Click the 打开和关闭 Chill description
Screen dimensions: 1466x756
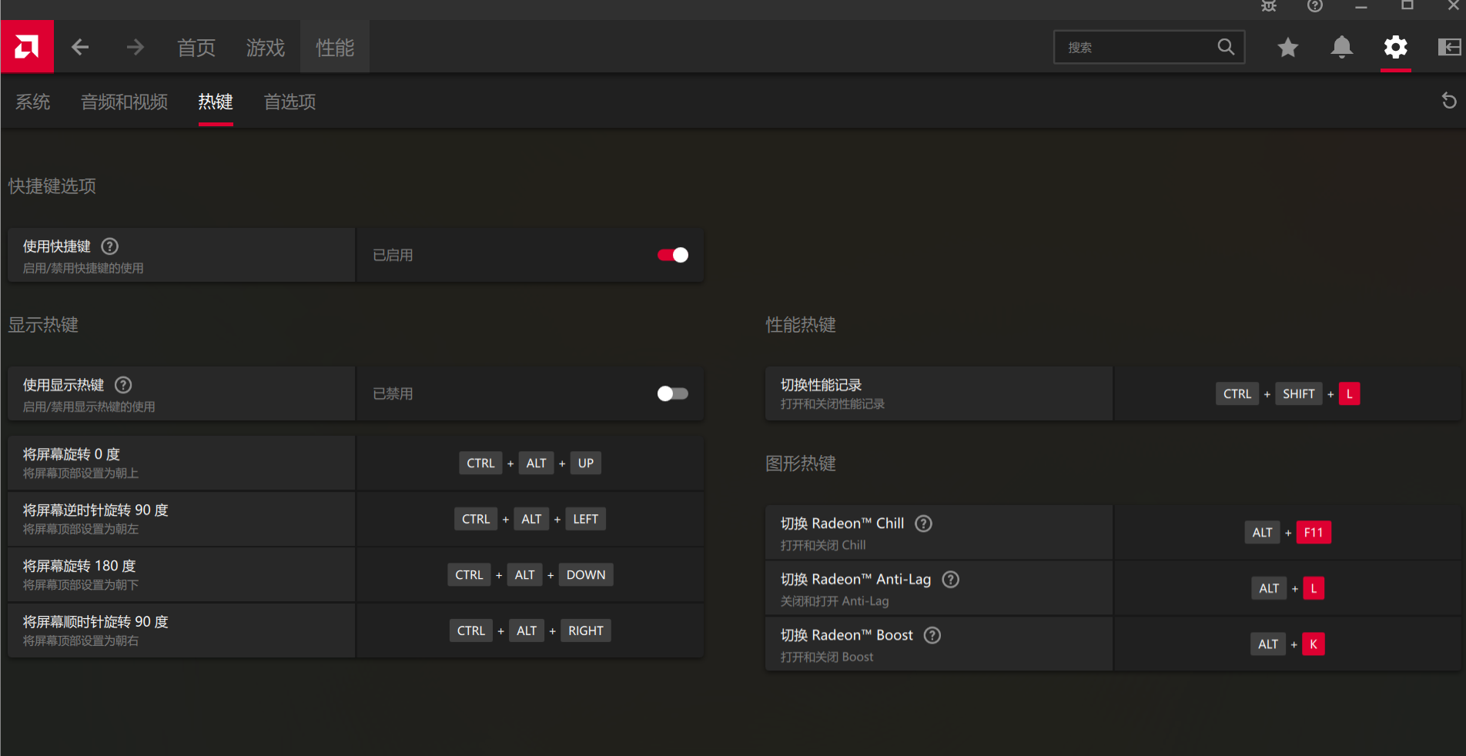pos(823,545)
